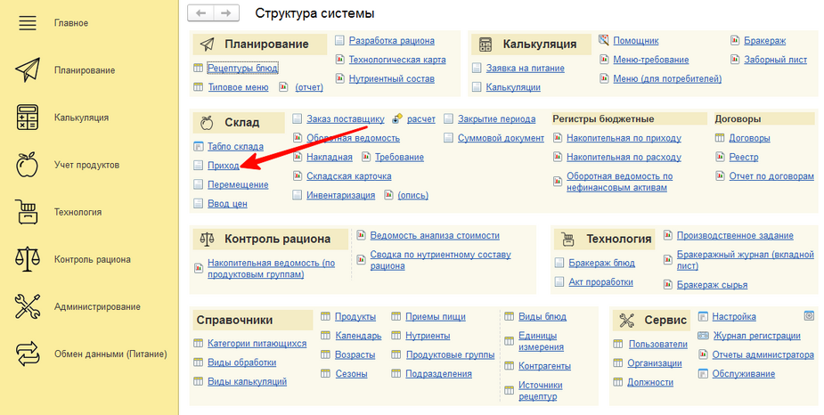Select the Инвентаризация link
This screenshot has width=824, height=415.
pyautogui.click(x=342, y=195)
